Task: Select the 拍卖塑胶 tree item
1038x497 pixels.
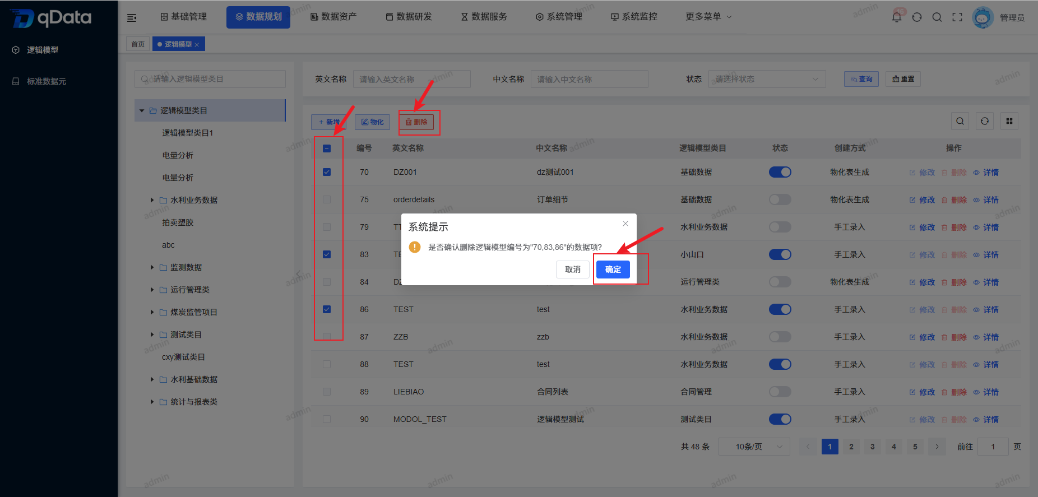Action: (x=178, y=222)
